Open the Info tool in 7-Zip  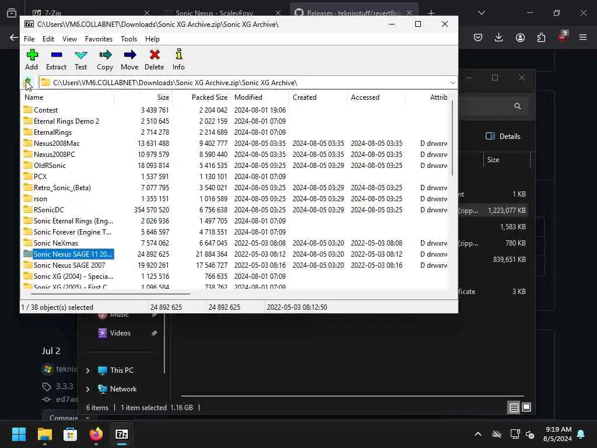tap(178, 60)
